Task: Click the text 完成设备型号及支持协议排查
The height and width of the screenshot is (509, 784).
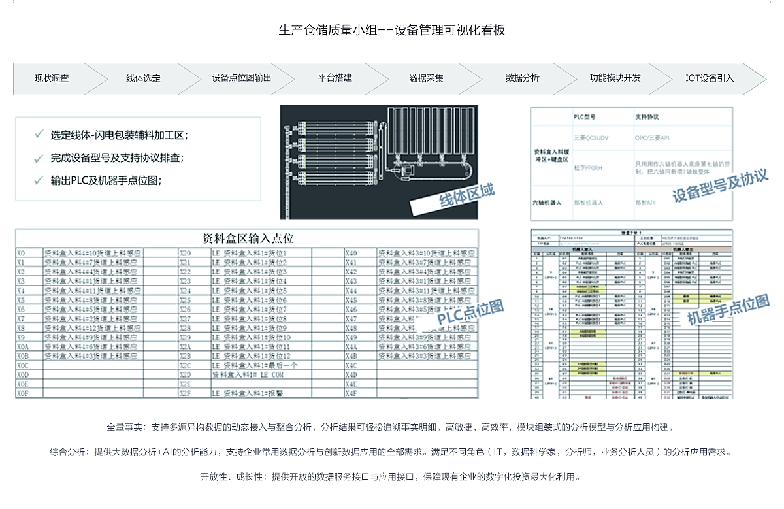Action: pyautogui.click(x=118, y=157)
